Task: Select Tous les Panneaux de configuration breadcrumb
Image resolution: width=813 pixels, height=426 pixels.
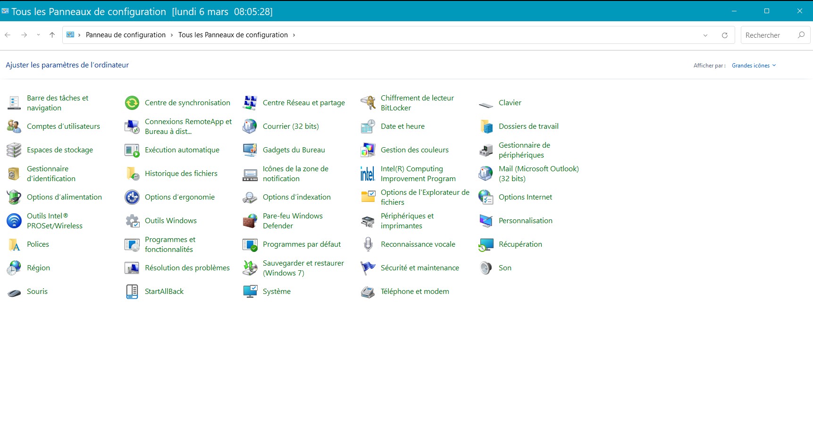Action: tap(233, 35)
